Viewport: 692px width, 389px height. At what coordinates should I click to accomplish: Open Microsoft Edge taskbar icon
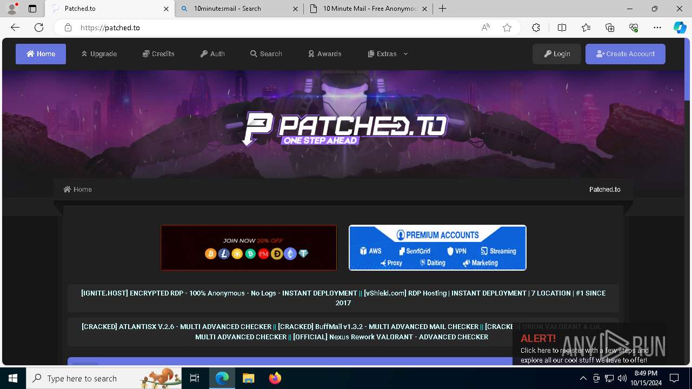coord(222,378)
